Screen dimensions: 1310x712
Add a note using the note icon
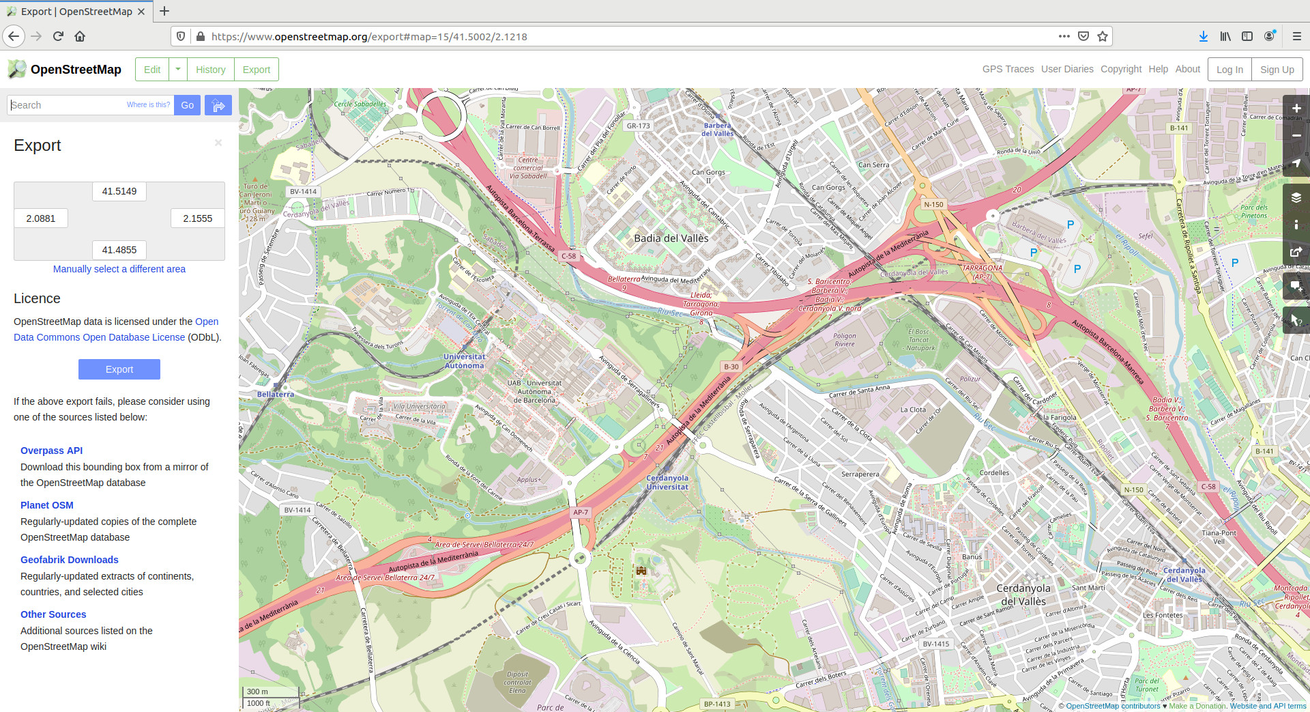coord(1296,286)
